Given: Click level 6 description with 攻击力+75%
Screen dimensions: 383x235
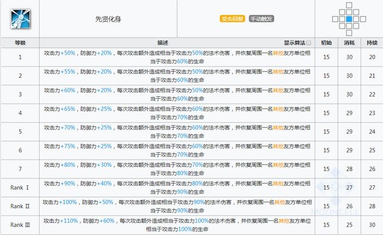Looking at the screenshot, I should (x=177, y=150).
